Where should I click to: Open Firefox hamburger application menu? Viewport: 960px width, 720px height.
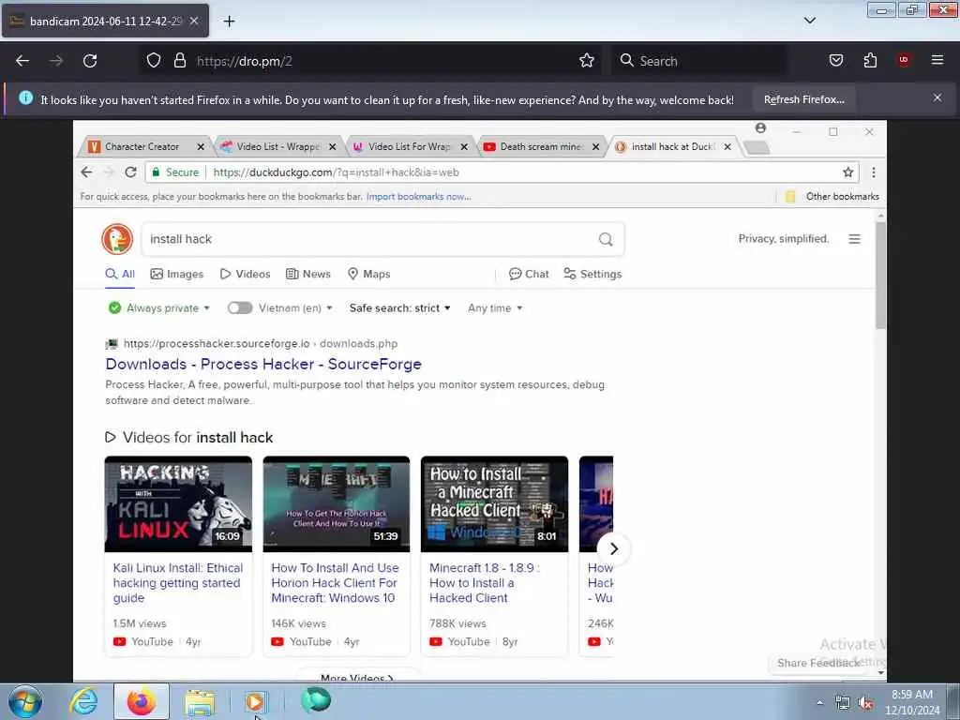937,60
